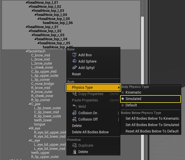185x160 pixels.
Task: Select the R_lip_upper_outer bone
Action: [45, 157]
